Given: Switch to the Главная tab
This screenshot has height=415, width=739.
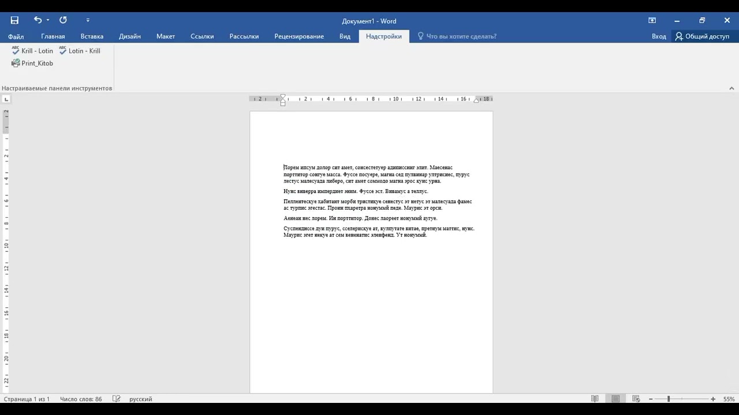Looking at the screenshot, I should tap(53, 36).
